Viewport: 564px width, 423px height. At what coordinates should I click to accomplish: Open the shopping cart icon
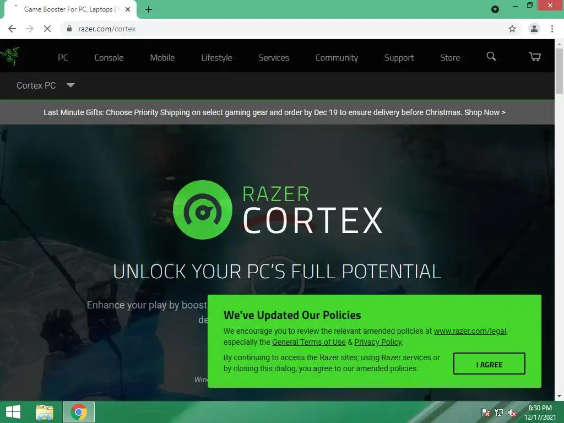click(x=534, y=57)
